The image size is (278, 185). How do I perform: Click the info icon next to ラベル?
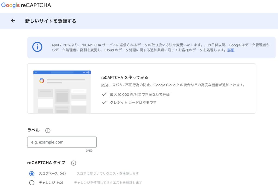point(48,130)
